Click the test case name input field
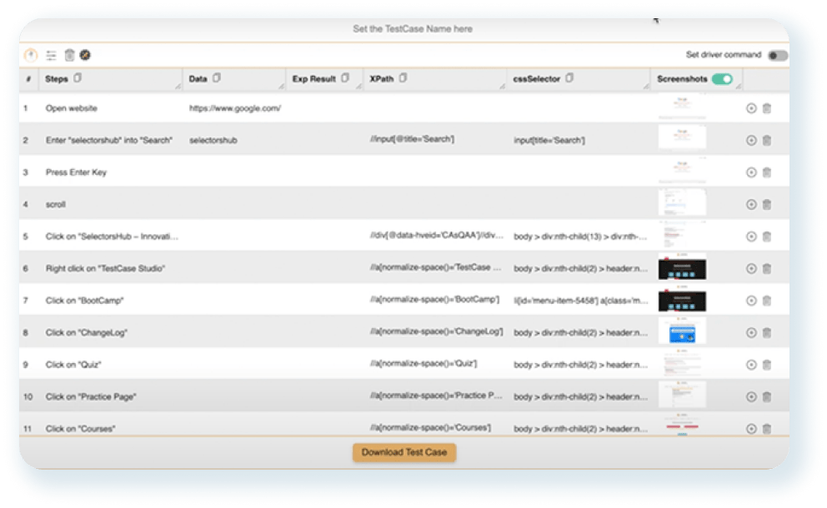Viewport: 827px width, 508px height. [412, 29]
